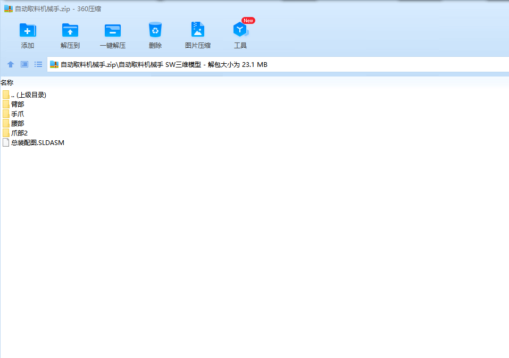Click the folder icon beside 手爪
Viewport: 509px width, 358px height.
click(6, 114)
